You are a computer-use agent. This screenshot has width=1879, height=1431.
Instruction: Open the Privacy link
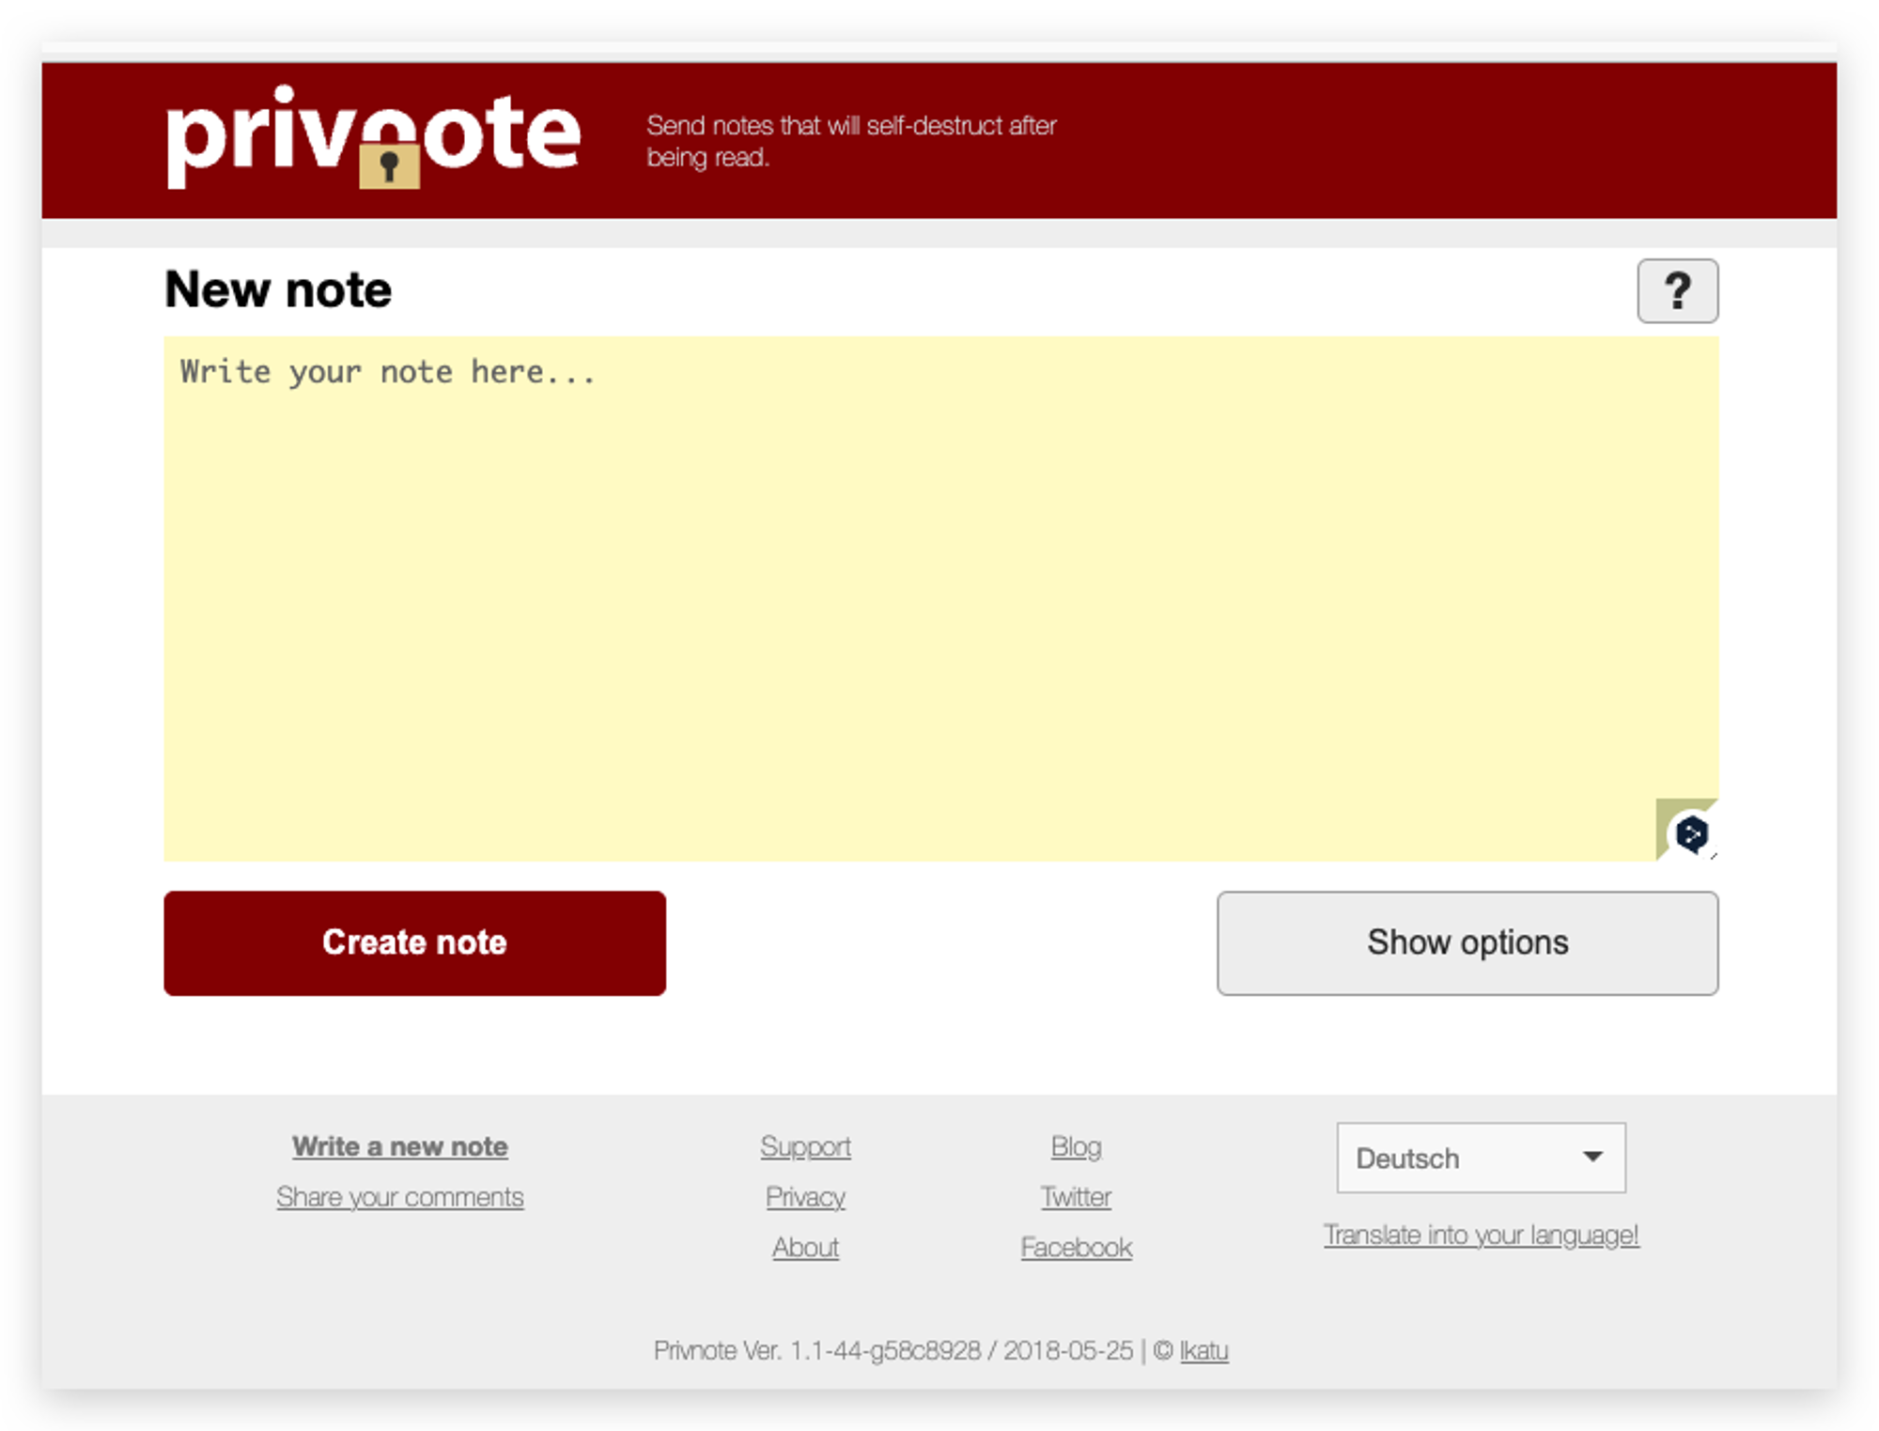coord(805,1197)
